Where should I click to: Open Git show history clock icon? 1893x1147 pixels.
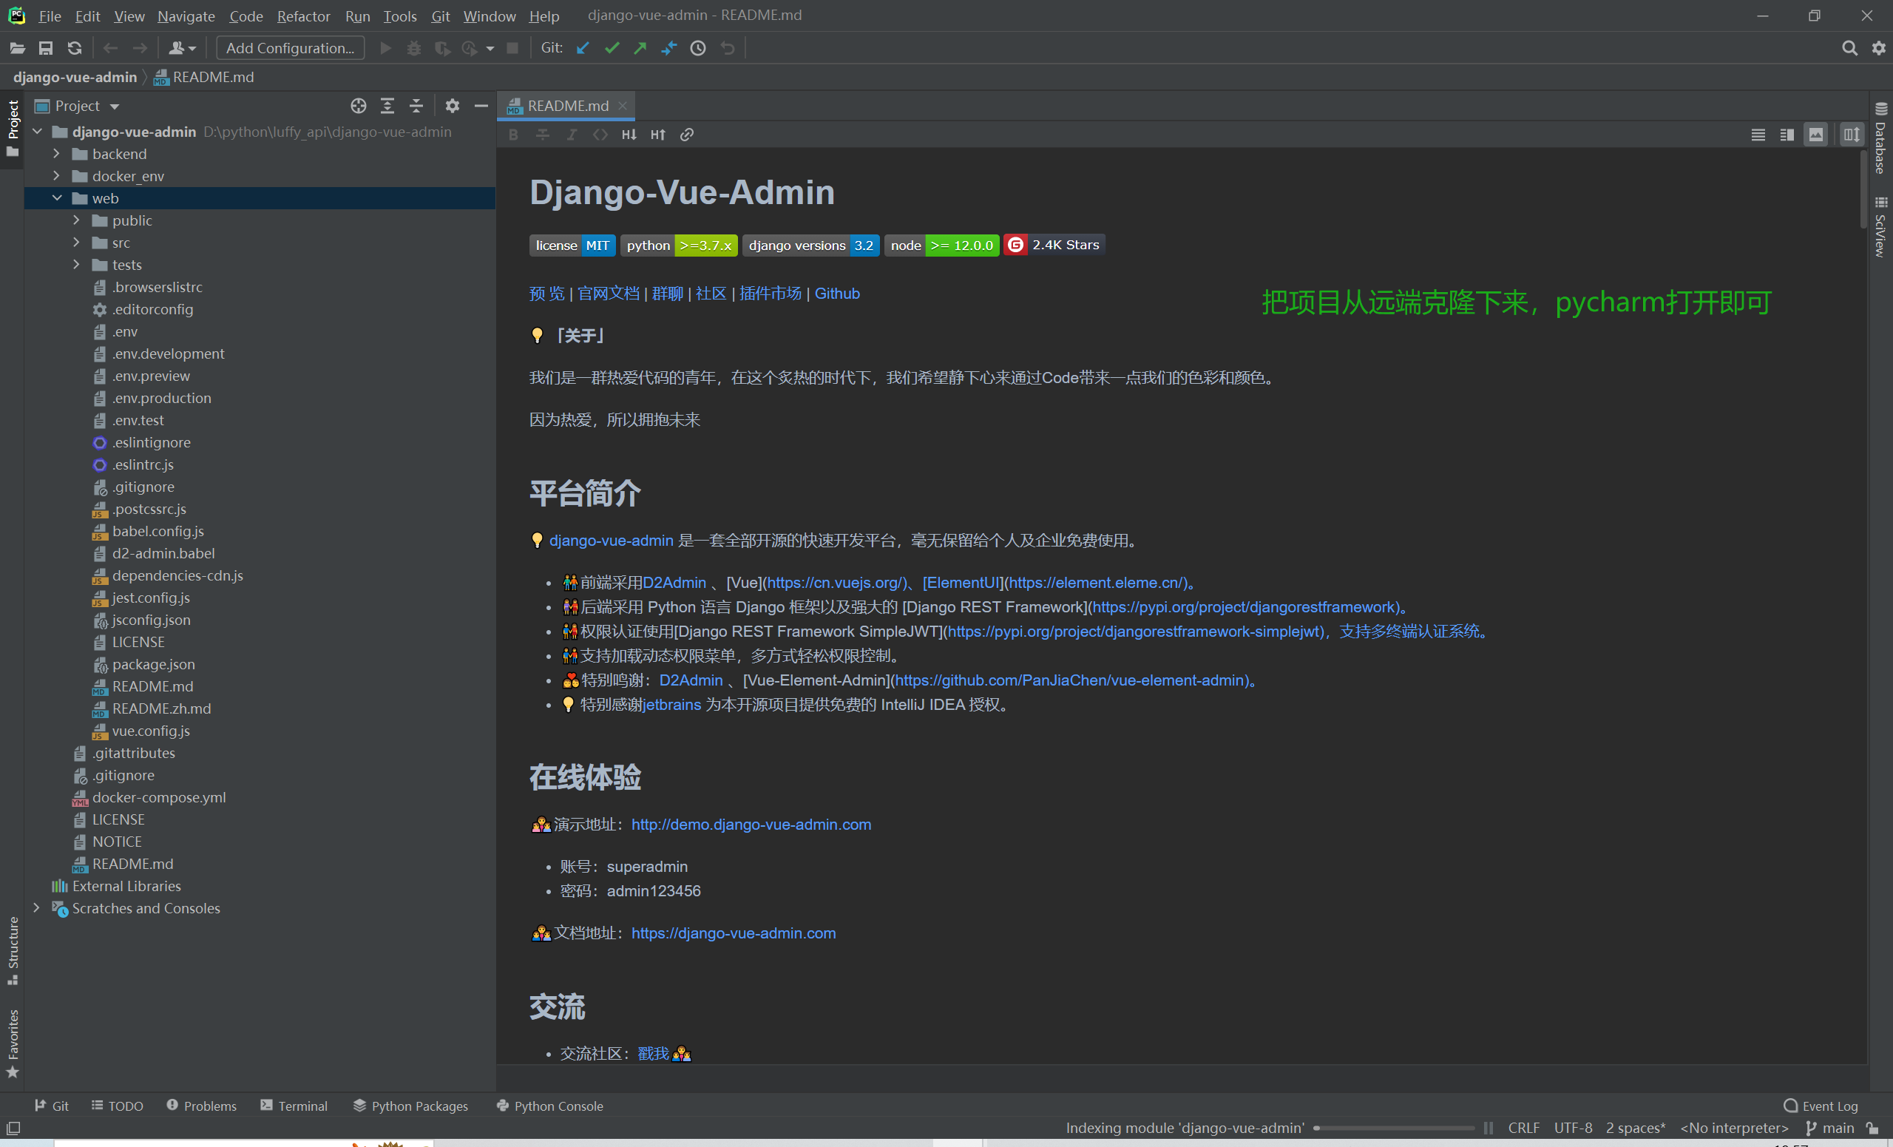[697, 47]
